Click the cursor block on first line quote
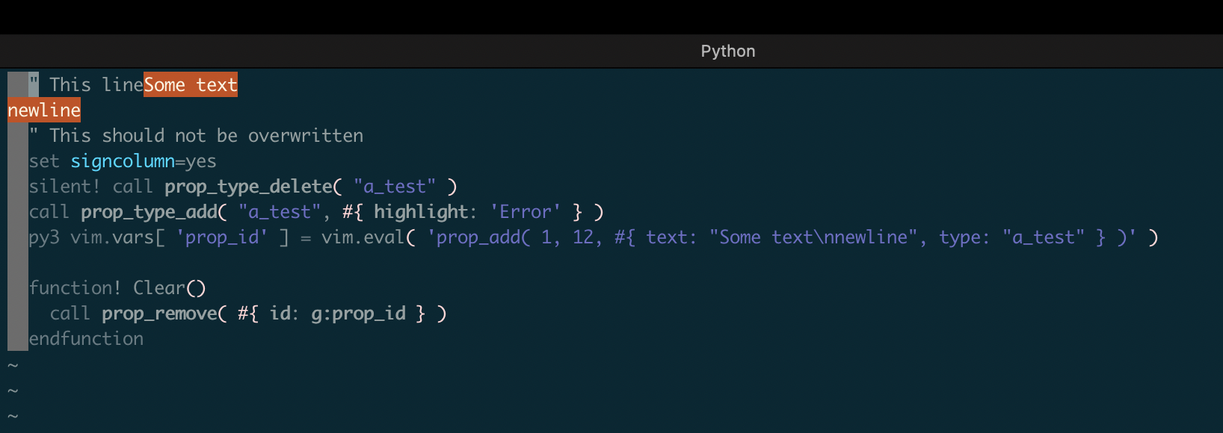This screenshot has width=1223, height=433. 34,85
